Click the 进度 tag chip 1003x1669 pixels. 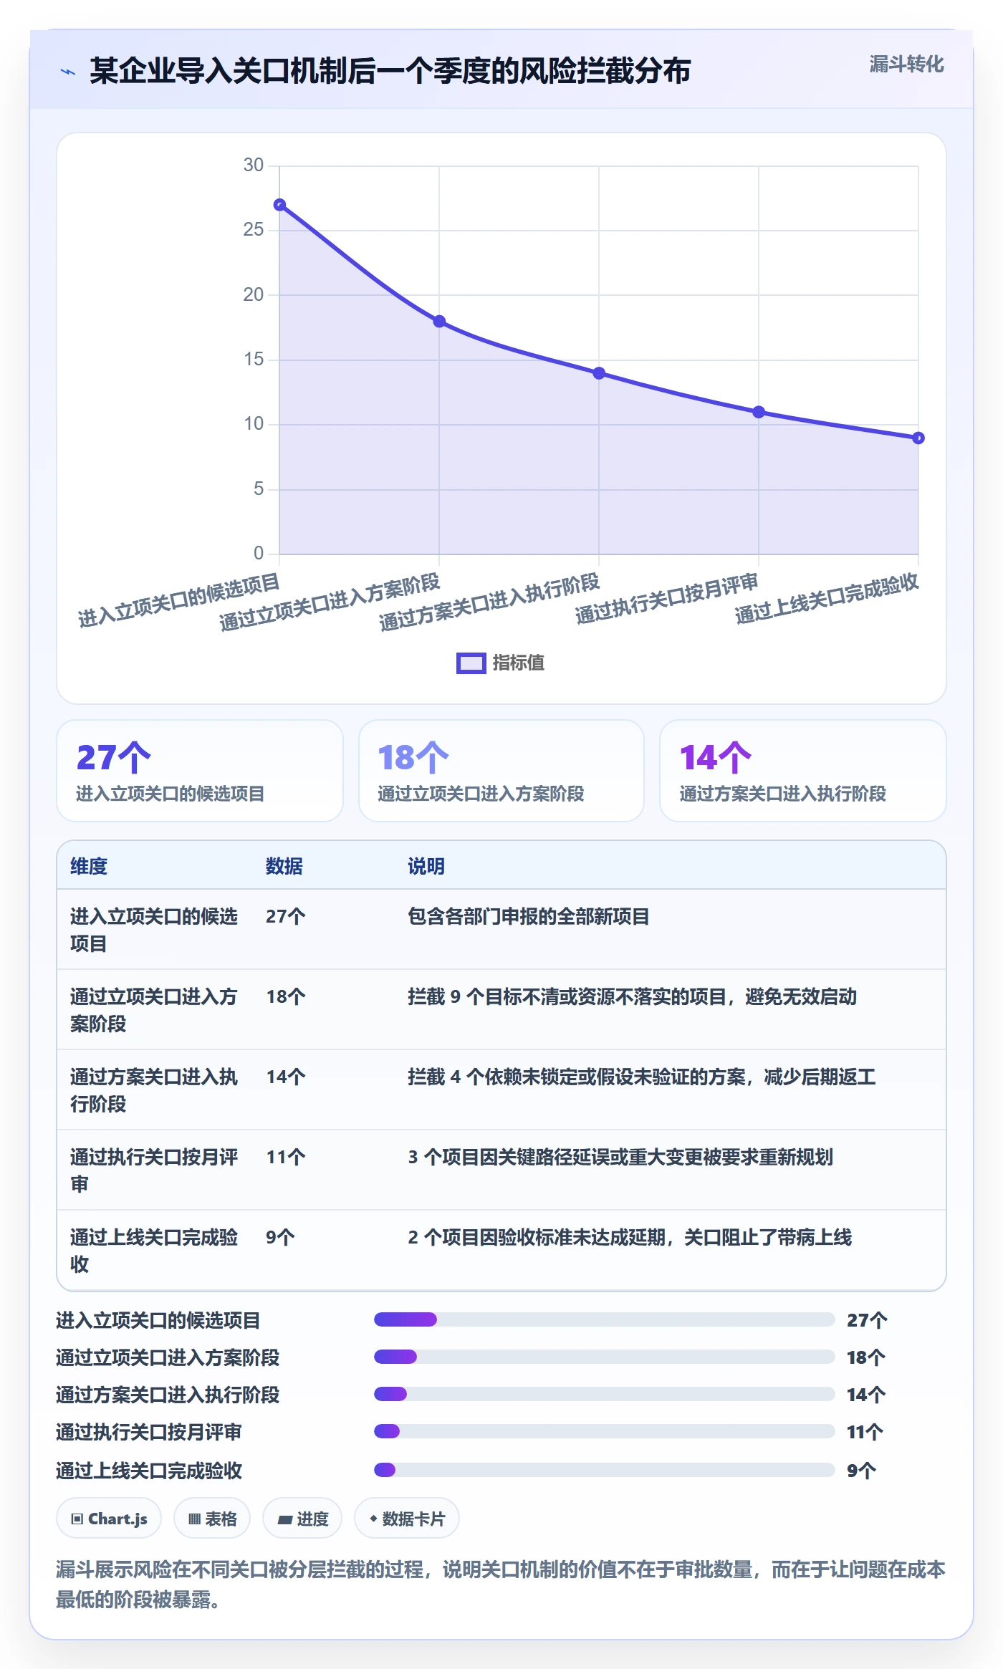click(302, 1519)
